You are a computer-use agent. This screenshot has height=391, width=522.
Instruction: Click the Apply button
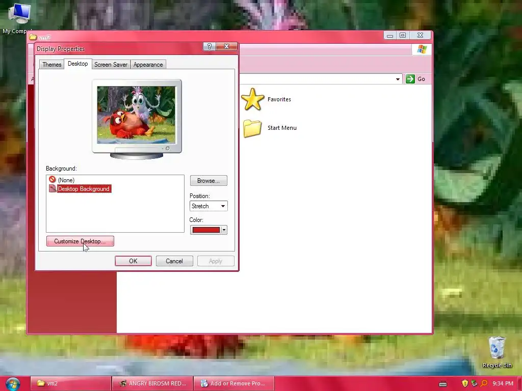[x=216, y=261]
